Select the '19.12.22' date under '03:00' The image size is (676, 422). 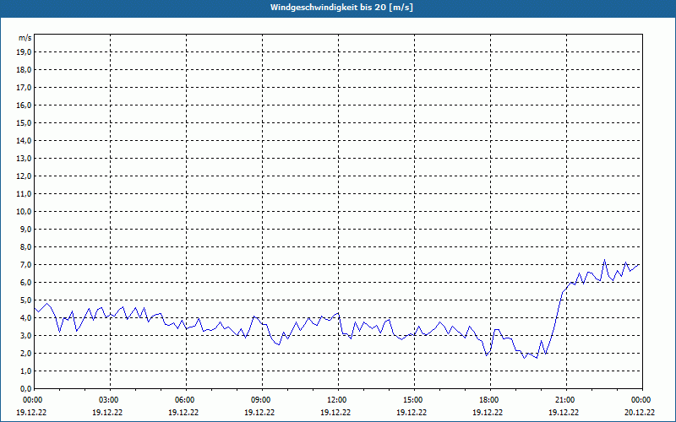107,412
